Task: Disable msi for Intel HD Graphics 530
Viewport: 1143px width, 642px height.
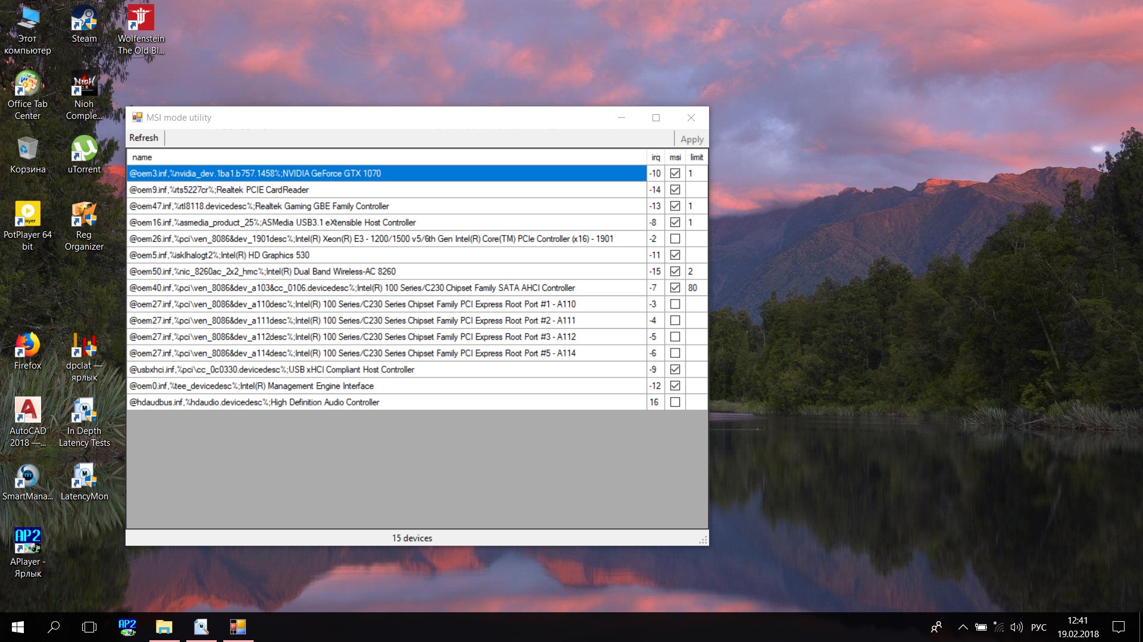Action: point(675,255)
